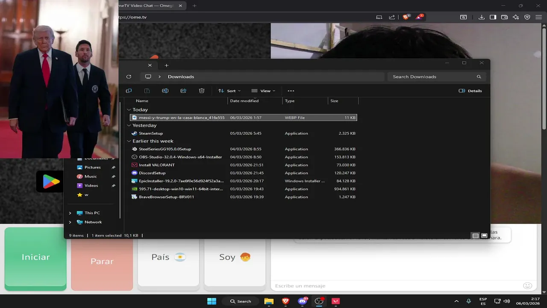This screenshot has height=308, width=547.
Task: Open the Google Play store badge
Action: coord(50,181)
